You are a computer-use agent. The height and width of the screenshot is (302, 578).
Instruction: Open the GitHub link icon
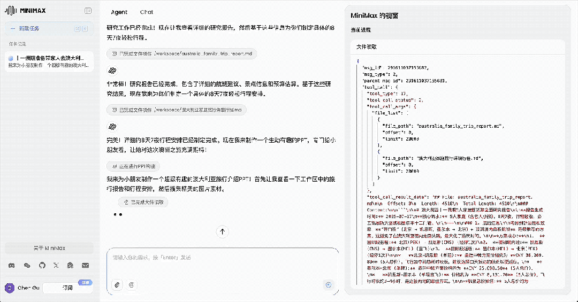(42, 265)
